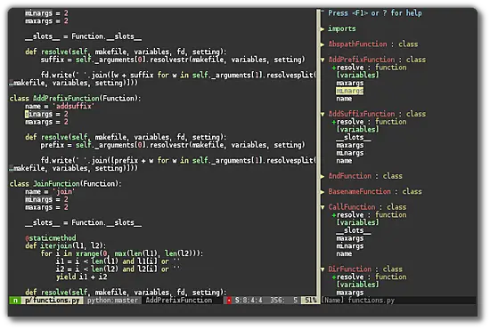Select maxargs under AddSuffixFunction in Tagbar
490x329 pixels.
point(350,145)
